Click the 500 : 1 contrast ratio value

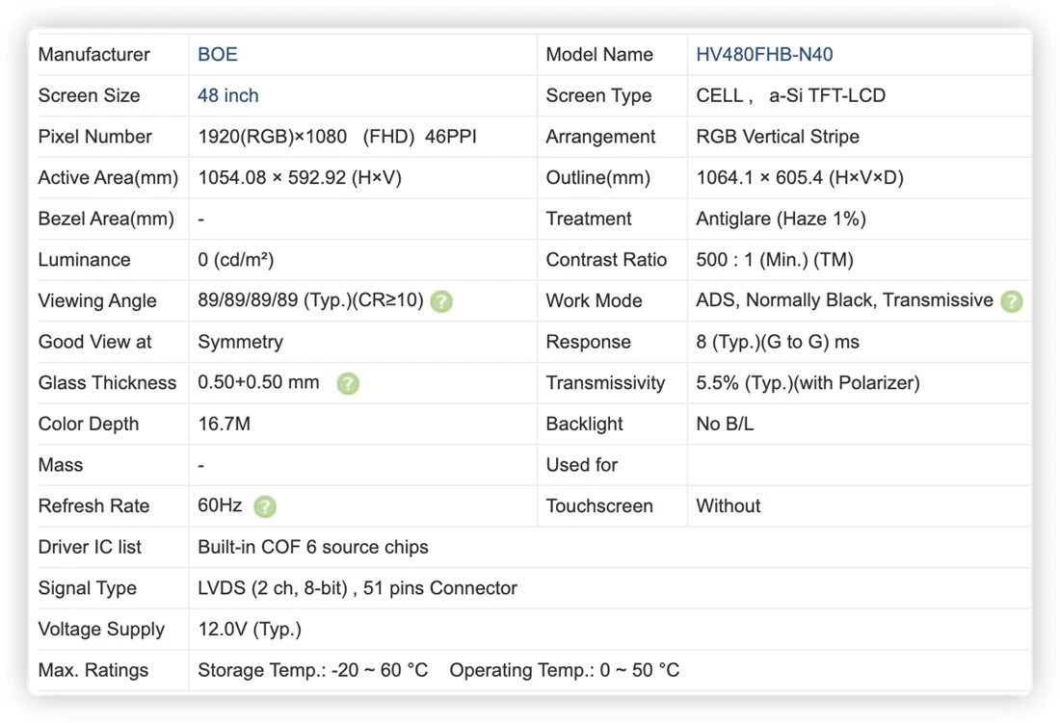(775, 260)
